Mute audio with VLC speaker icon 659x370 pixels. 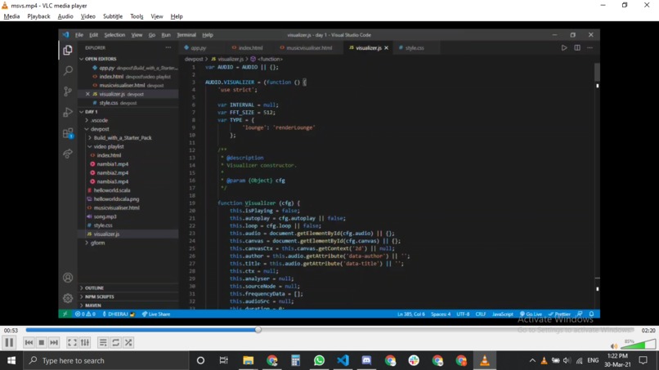tap(614, 346)
